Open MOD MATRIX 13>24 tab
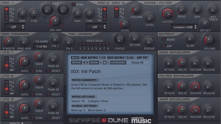This screenshot has height=124, width=221. pyautogui.click(x=120, y=58)
